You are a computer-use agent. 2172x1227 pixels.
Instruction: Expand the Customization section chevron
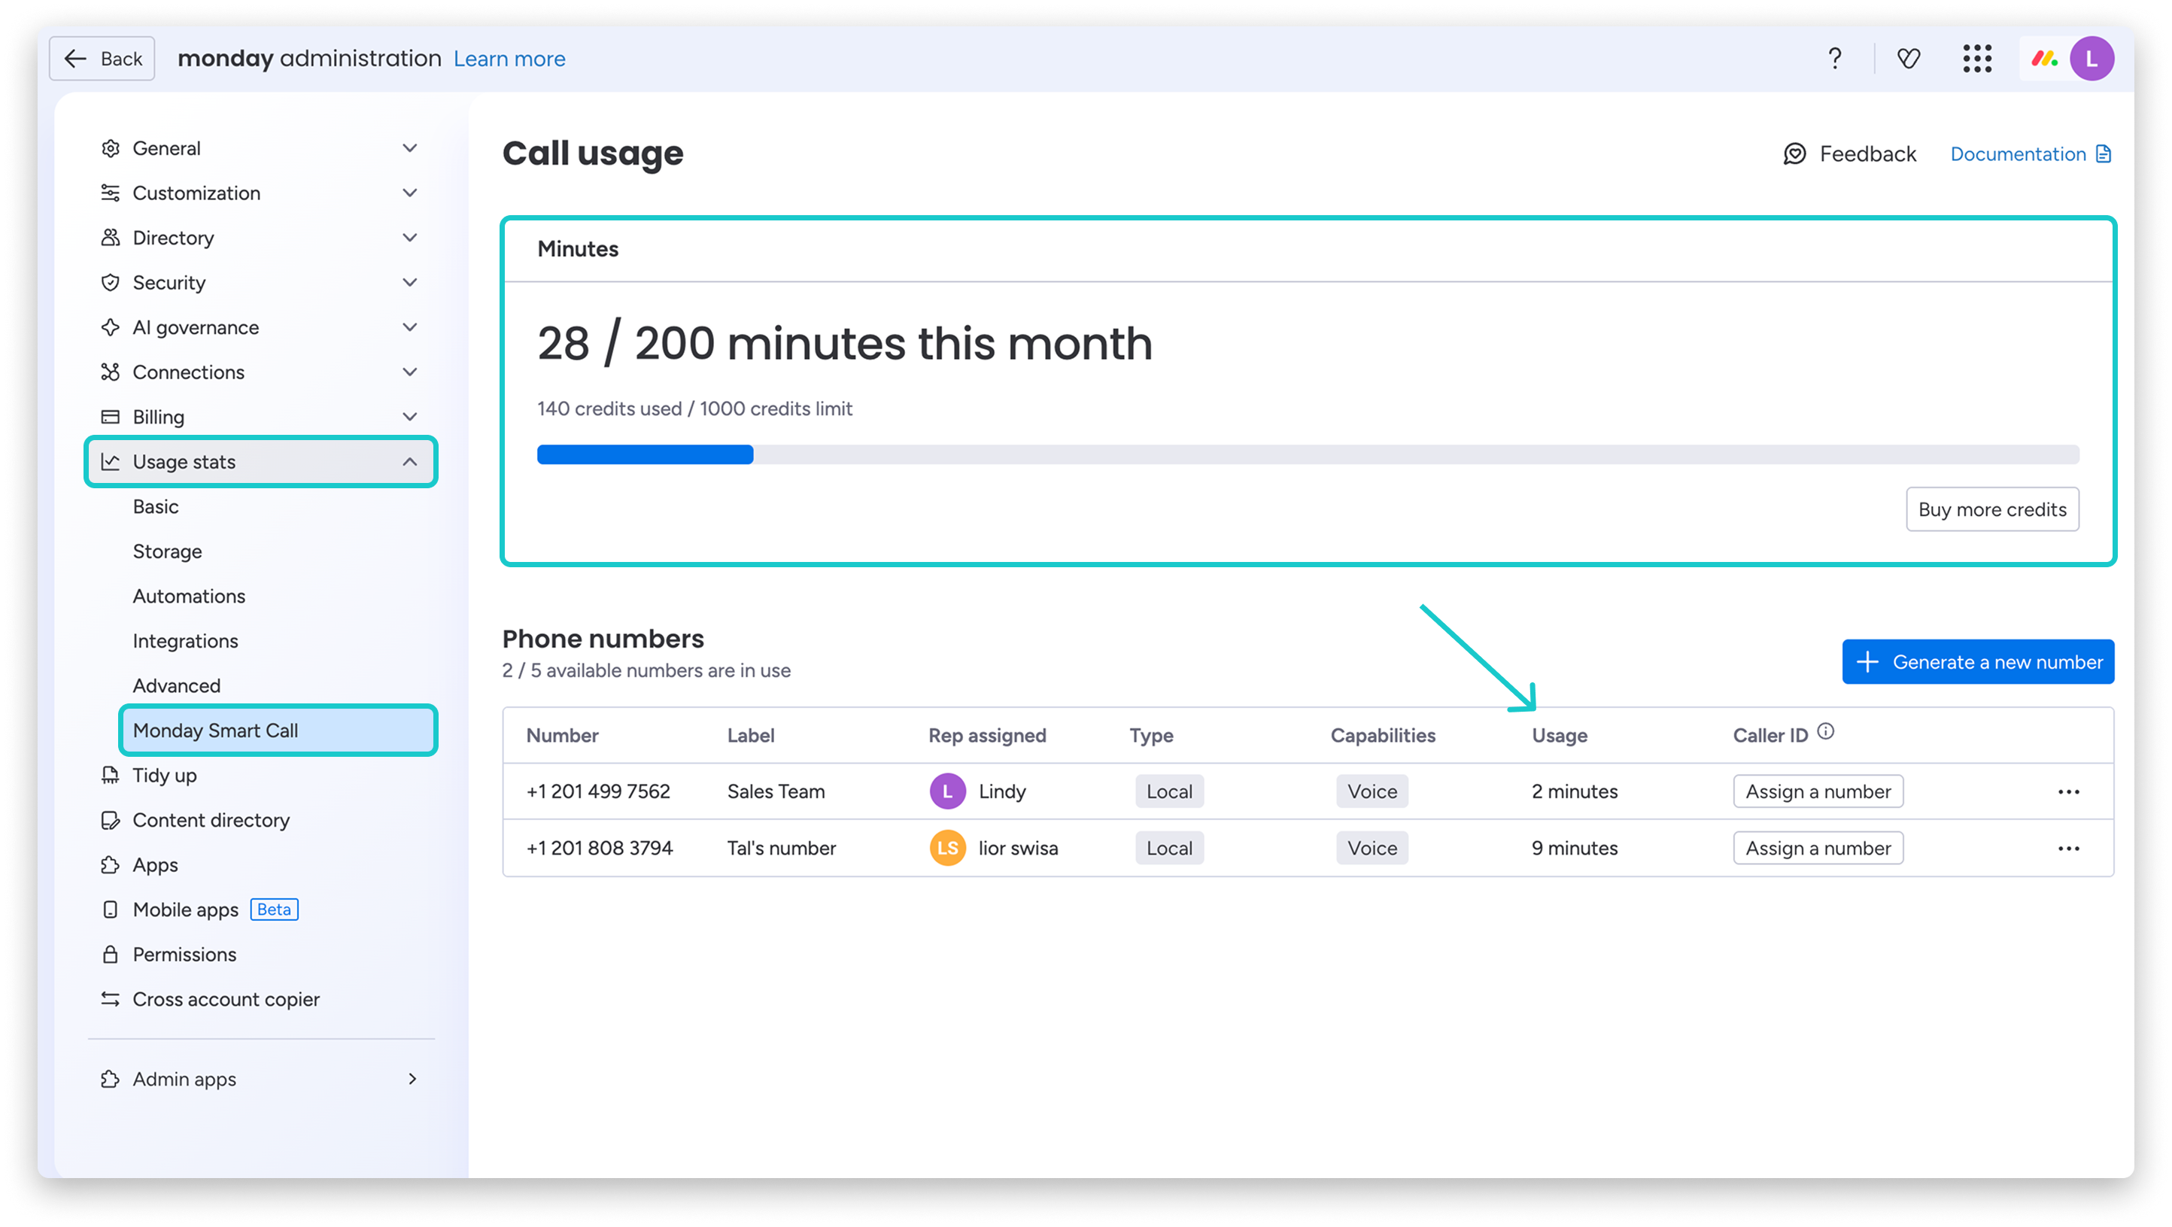click(410, 193)
